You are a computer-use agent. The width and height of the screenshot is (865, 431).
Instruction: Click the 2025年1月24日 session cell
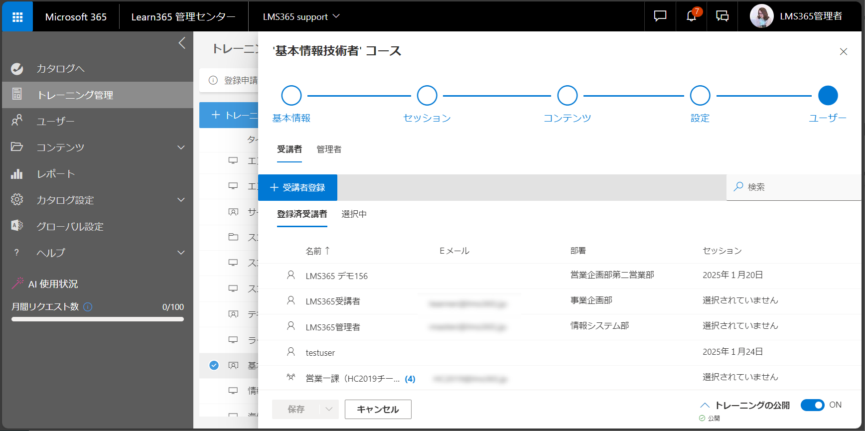732,352
